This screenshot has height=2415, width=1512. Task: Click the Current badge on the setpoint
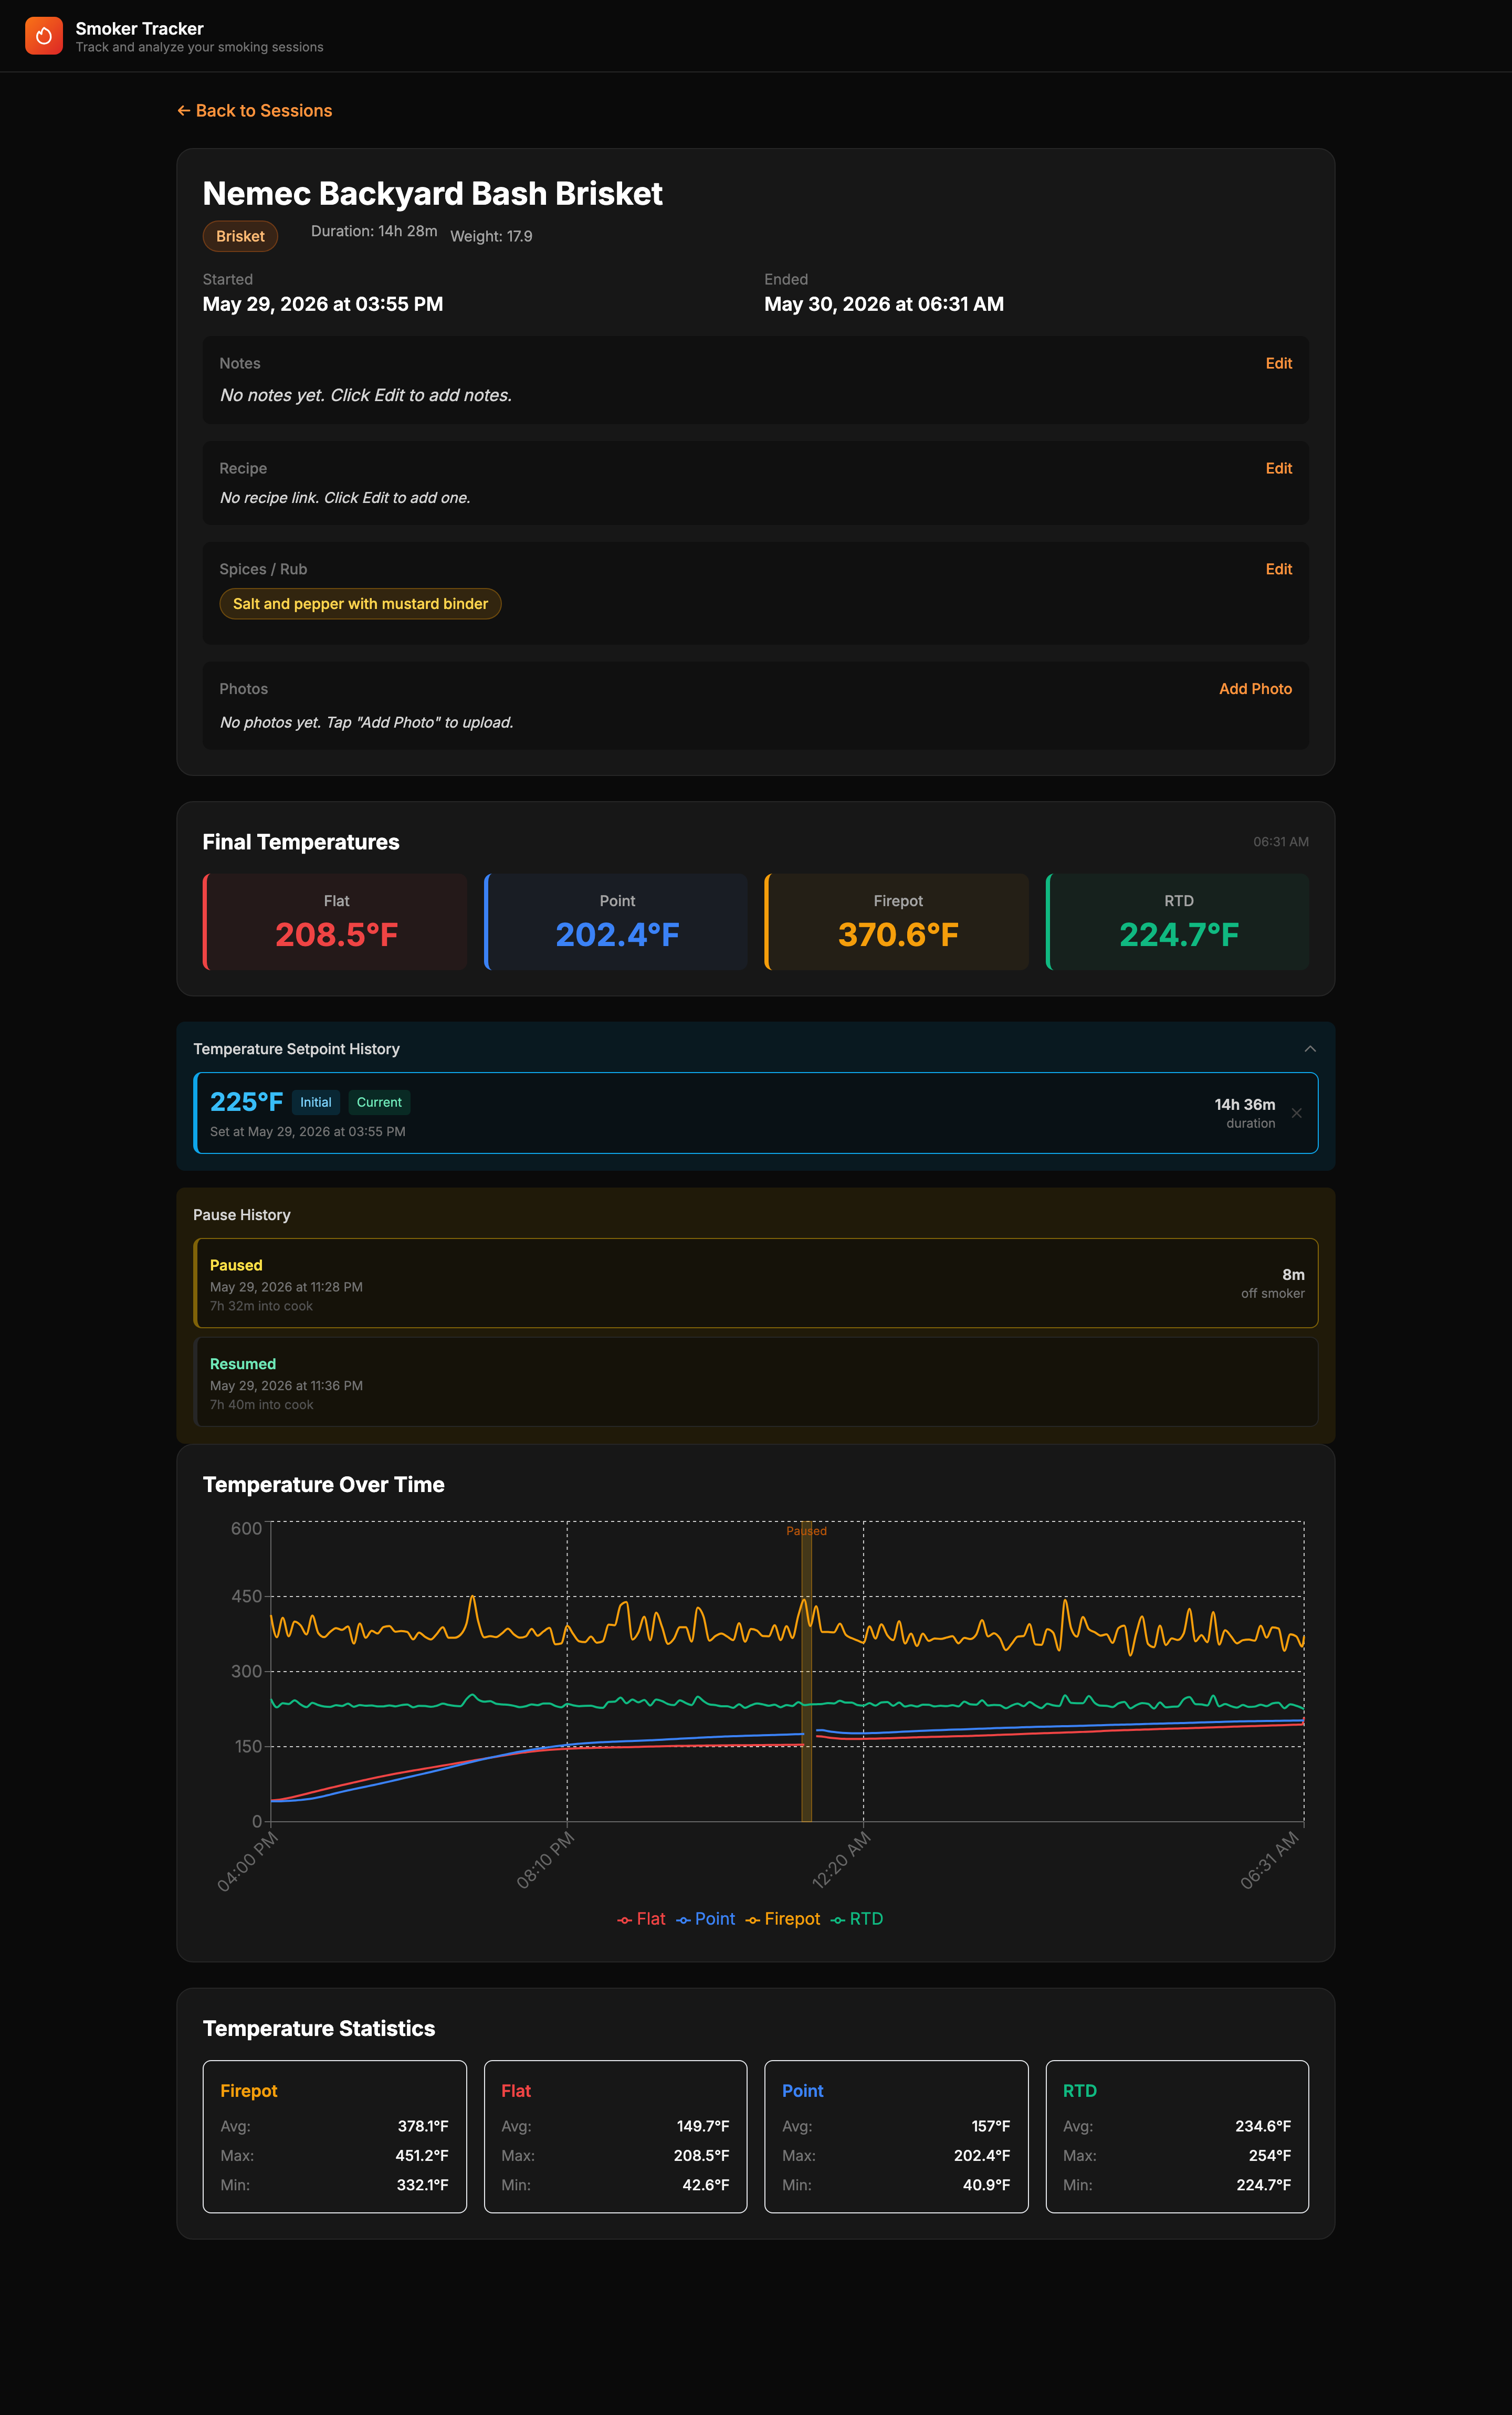(x=379, y=1103)
